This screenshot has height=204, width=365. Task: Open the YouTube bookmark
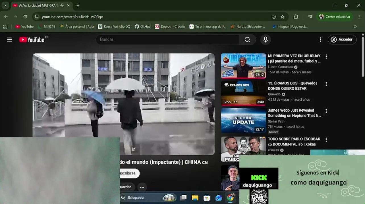24,26
